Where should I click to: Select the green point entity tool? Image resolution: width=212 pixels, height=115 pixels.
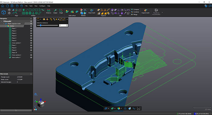(x=24, y=10)
